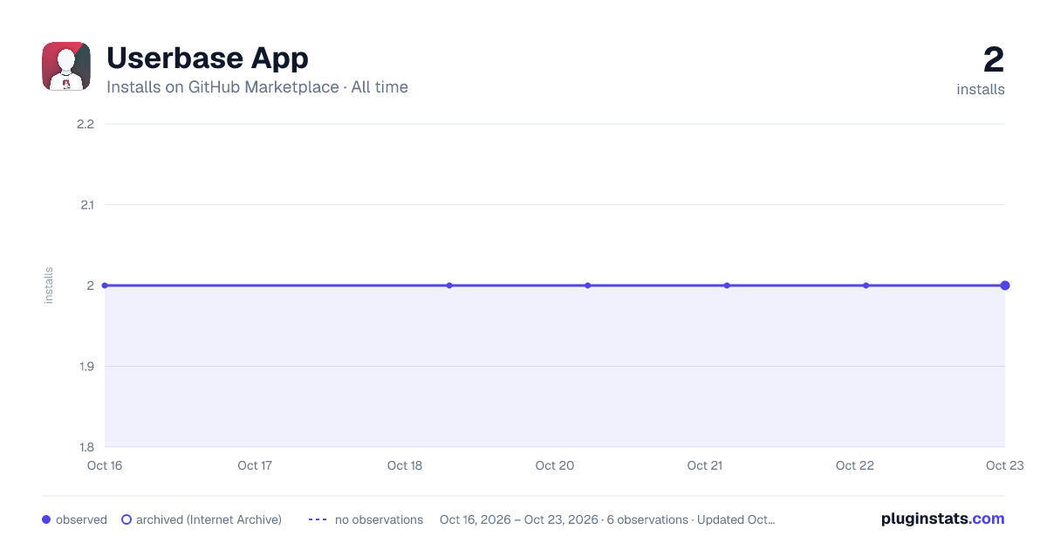Open the pluginstats.com link

click(943, 519)
